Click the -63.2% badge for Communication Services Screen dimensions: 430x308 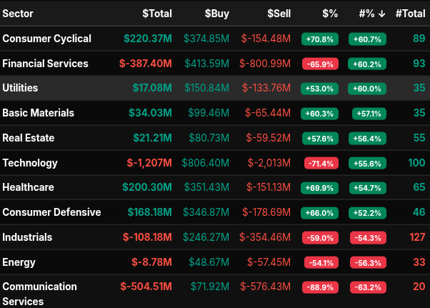(367, 287)
